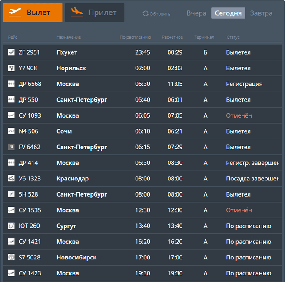Viewport: 285px width, 282px height.
Task: Select the Сегодня day filter
Action: pos(228,13)
